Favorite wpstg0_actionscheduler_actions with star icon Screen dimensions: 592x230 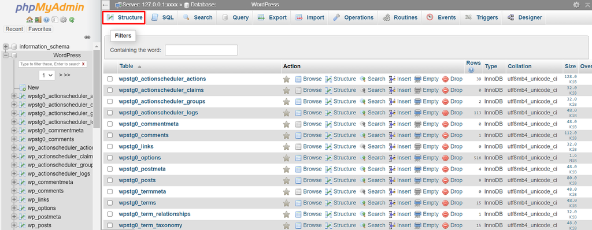(287, 79)
